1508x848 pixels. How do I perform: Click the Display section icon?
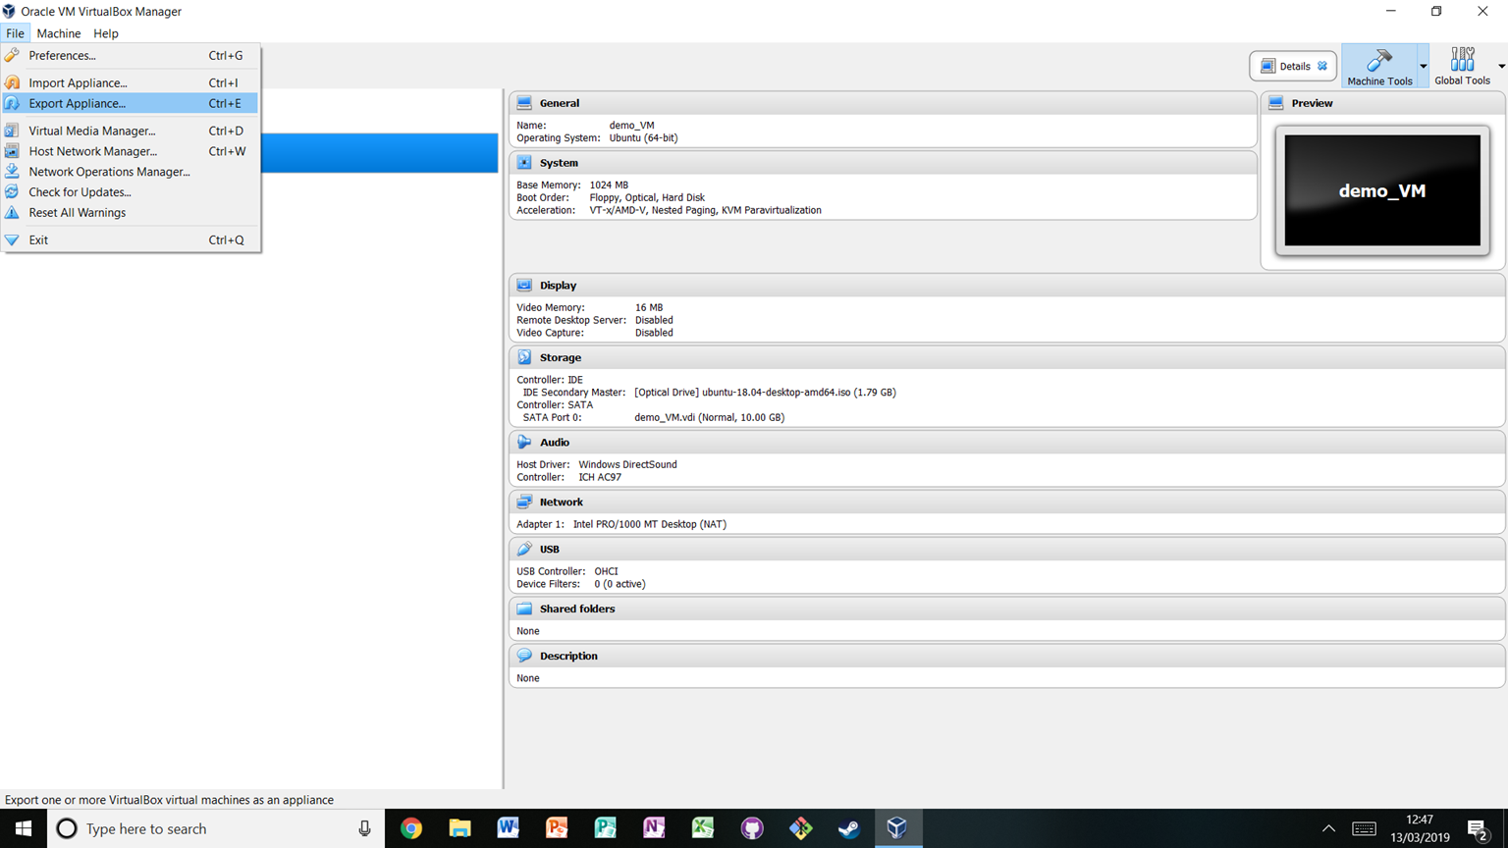click(x=525, y=285)
